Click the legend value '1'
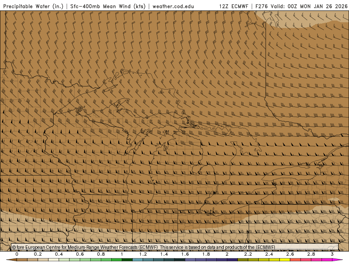Viewport: 349px width, 262px height. [122, 254]
